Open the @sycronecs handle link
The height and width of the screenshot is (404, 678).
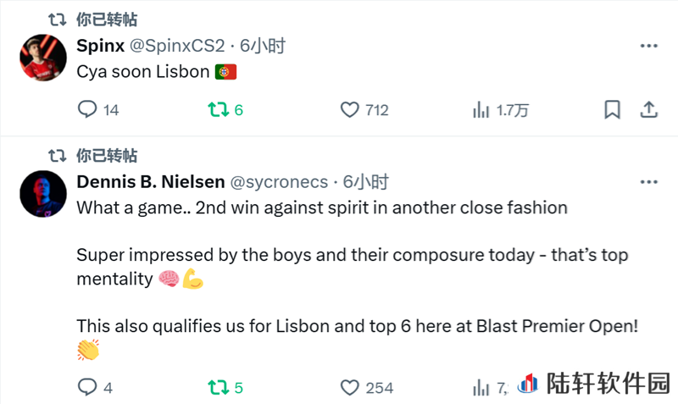279,182
